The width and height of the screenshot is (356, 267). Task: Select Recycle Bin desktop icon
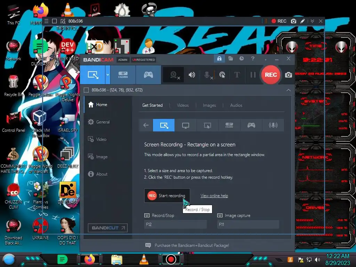coord(14,86)
